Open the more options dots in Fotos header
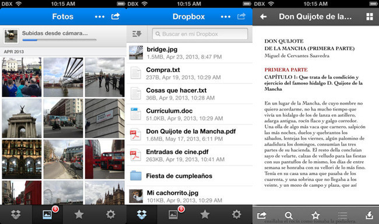This screenshot has height=224, width=379. point(100,17)
